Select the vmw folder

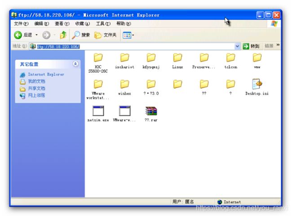pos(257,61)
